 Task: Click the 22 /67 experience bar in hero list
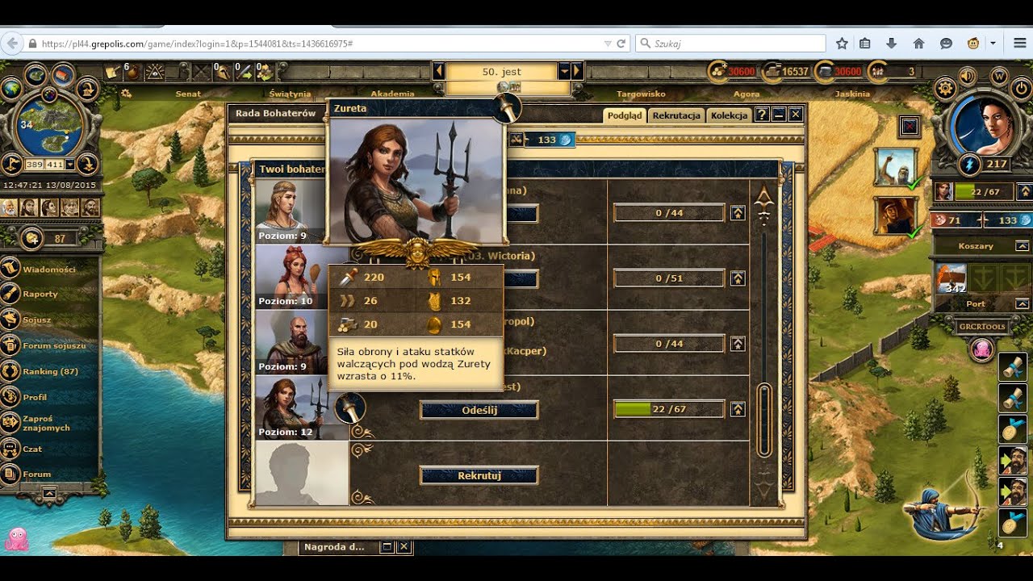(x=669, y=409)
